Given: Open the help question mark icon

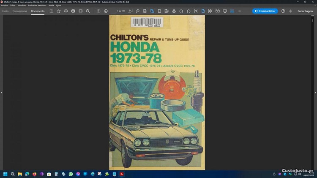Looking at the screenshot, I should tap(283, 11).
